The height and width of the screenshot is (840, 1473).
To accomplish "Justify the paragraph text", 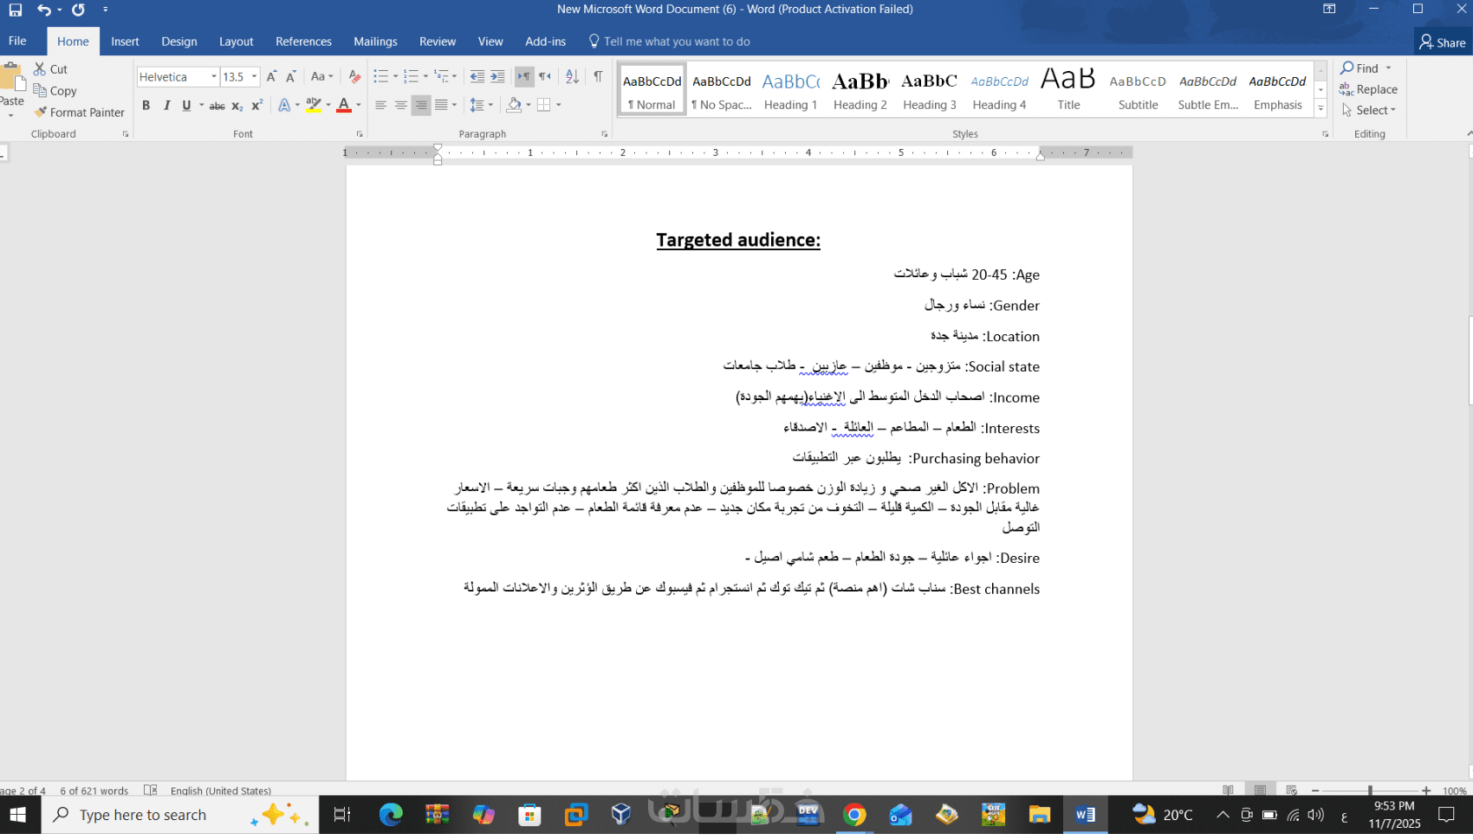I will pos(441,106).
